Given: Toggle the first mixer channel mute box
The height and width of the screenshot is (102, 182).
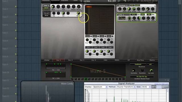Looking at the screenshot, I should (x=91, y=36).
